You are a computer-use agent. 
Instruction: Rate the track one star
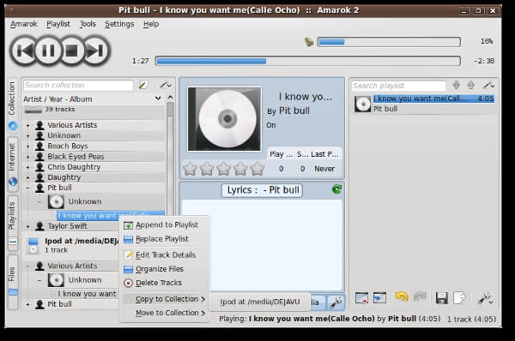190,169
